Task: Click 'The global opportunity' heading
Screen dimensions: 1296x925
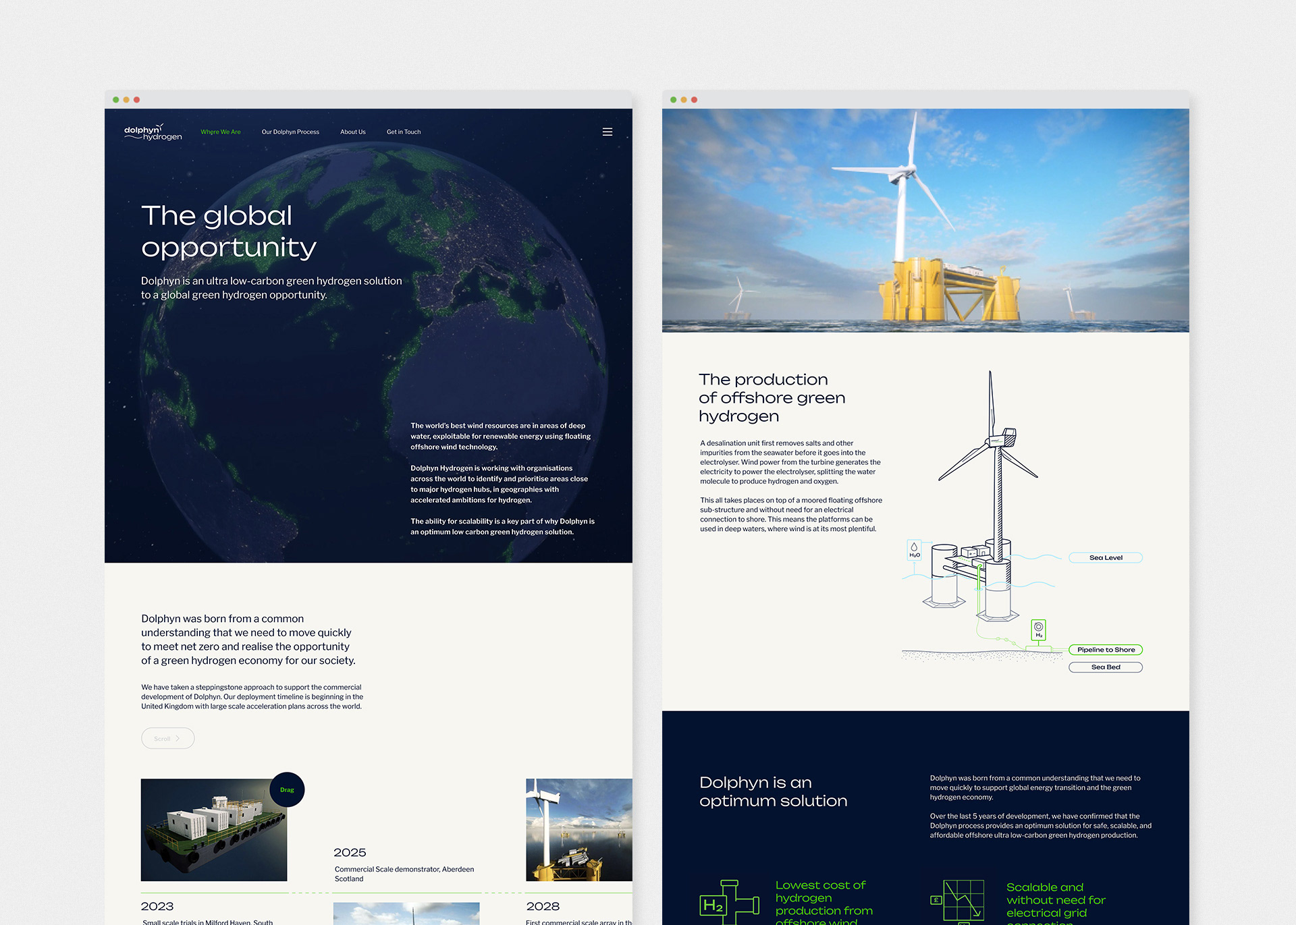Action: pos(229,231)
